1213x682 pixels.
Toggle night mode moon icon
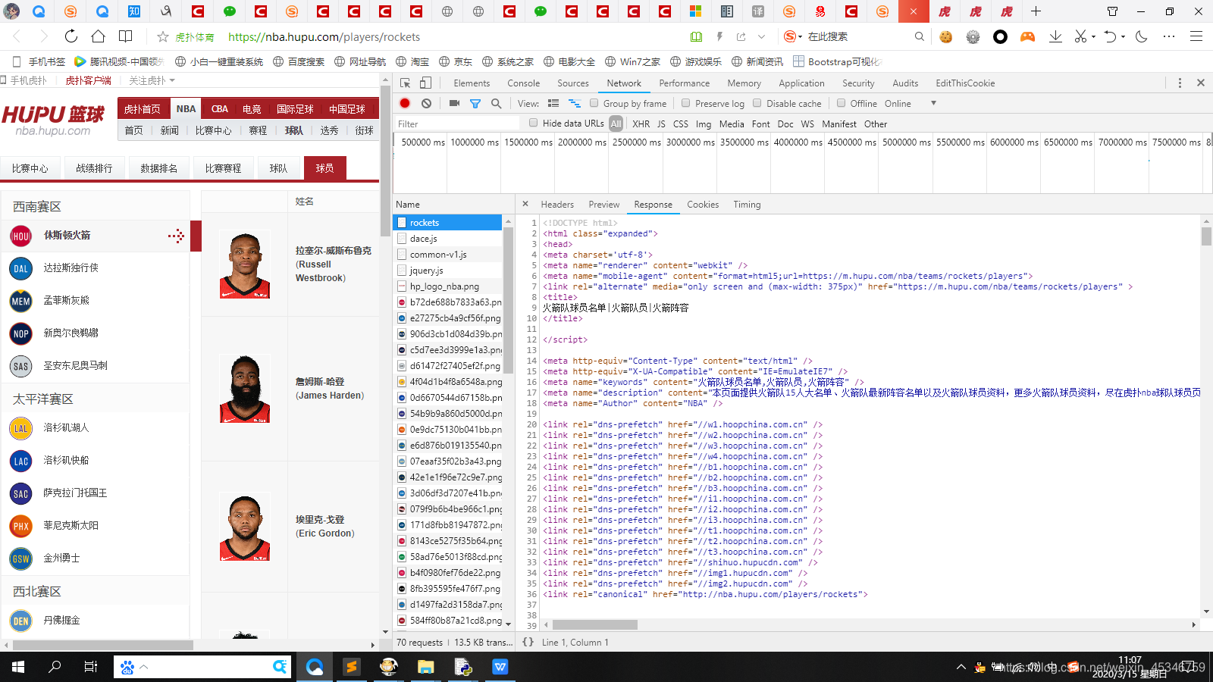[1142, 36]
